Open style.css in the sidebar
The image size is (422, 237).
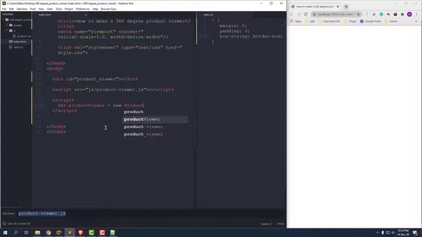[16, 47]
